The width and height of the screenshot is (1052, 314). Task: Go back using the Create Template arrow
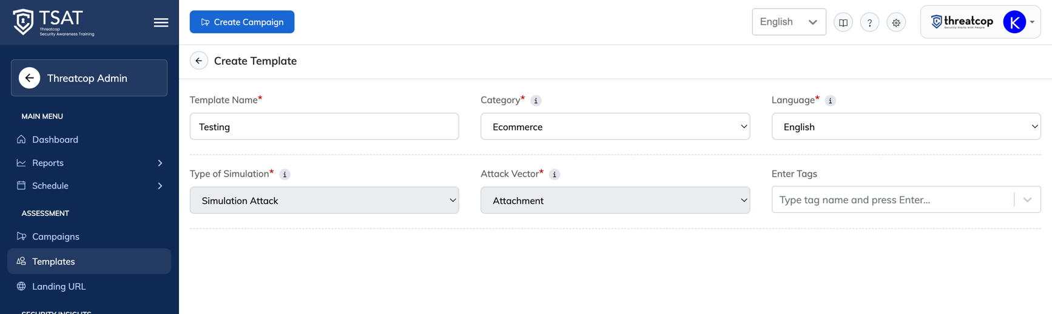tap(199, 61)
